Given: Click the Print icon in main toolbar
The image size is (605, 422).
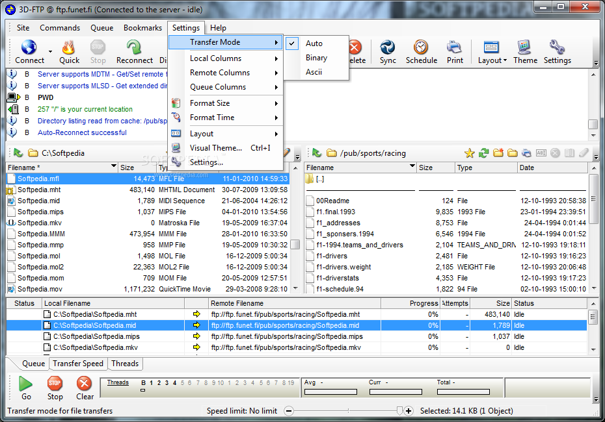Looking at the screenshot, I should point(455,47).
